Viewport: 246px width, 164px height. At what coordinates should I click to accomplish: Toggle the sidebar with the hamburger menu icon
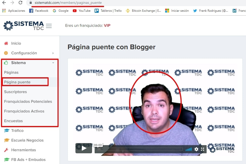coord(49,26)
